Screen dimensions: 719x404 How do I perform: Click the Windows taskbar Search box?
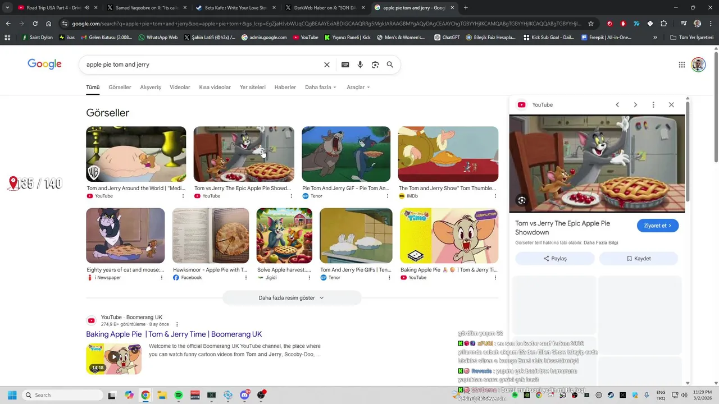(63, 395)
